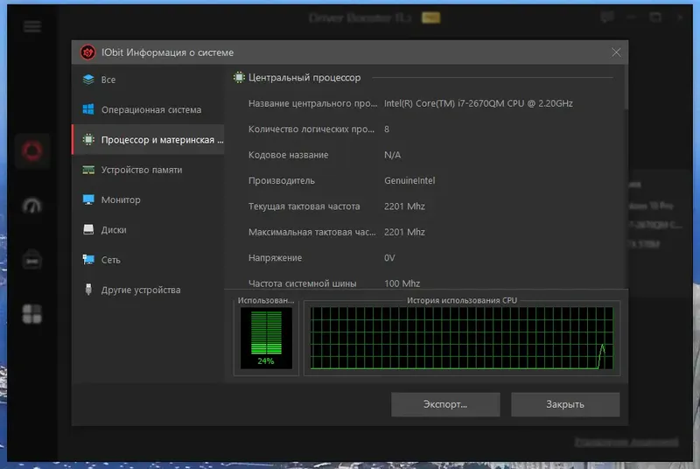The image size is (700, 469).
Task: Click the История использования CPU graph
Action: 462,338
